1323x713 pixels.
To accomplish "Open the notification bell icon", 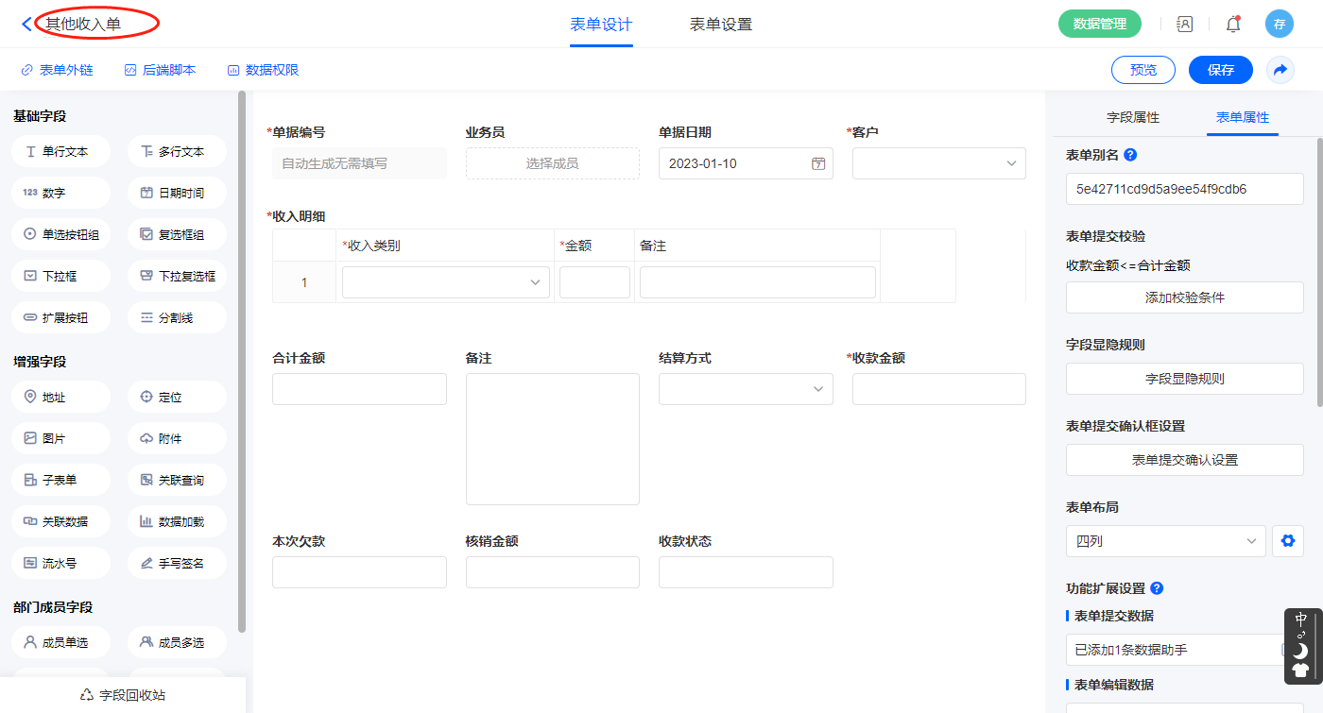I will pos(1232,25).
